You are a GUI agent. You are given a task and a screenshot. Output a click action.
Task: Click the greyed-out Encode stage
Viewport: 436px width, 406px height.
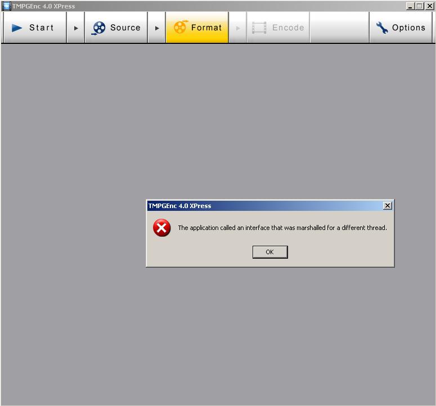click(x=278, y=27)
